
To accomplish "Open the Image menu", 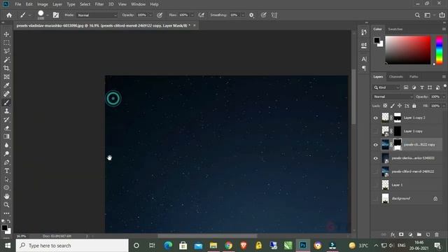I will pos(43,4).
